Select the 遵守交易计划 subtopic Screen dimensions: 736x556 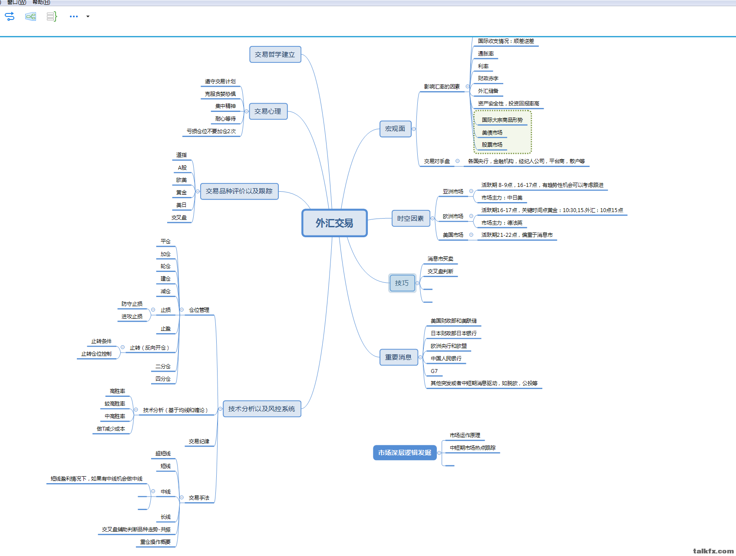[220, 82]
